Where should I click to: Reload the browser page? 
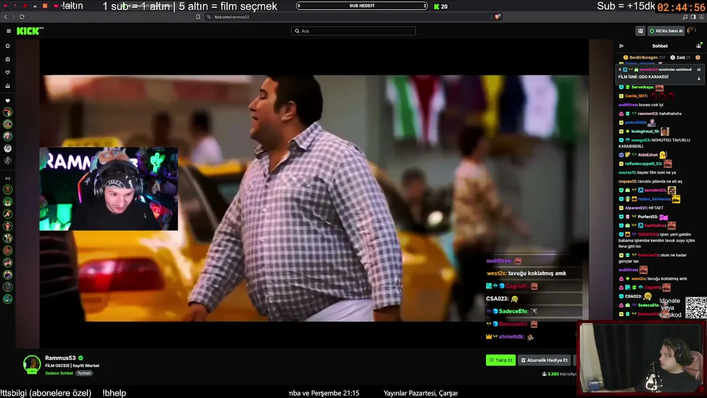tap(22, 17)
